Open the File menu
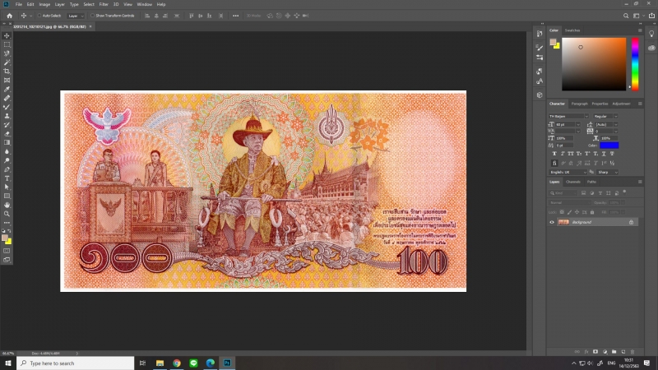 pos(19,4)
